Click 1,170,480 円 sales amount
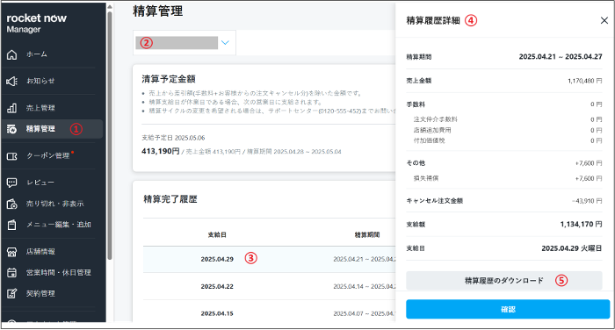The width and height of the screenshot is (615, 330). click(585, 81)
